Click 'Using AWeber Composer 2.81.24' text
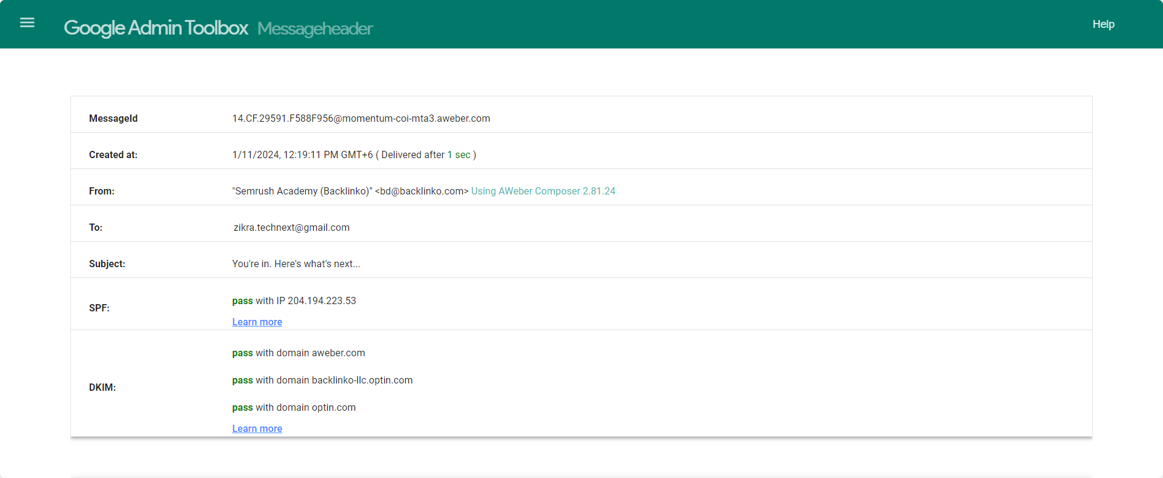This screenshot has width=1163, height=478. 543,191
